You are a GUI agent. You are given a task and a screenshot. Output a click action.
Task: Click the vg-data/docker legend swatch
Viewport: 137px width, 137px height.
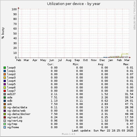[5, 114]
